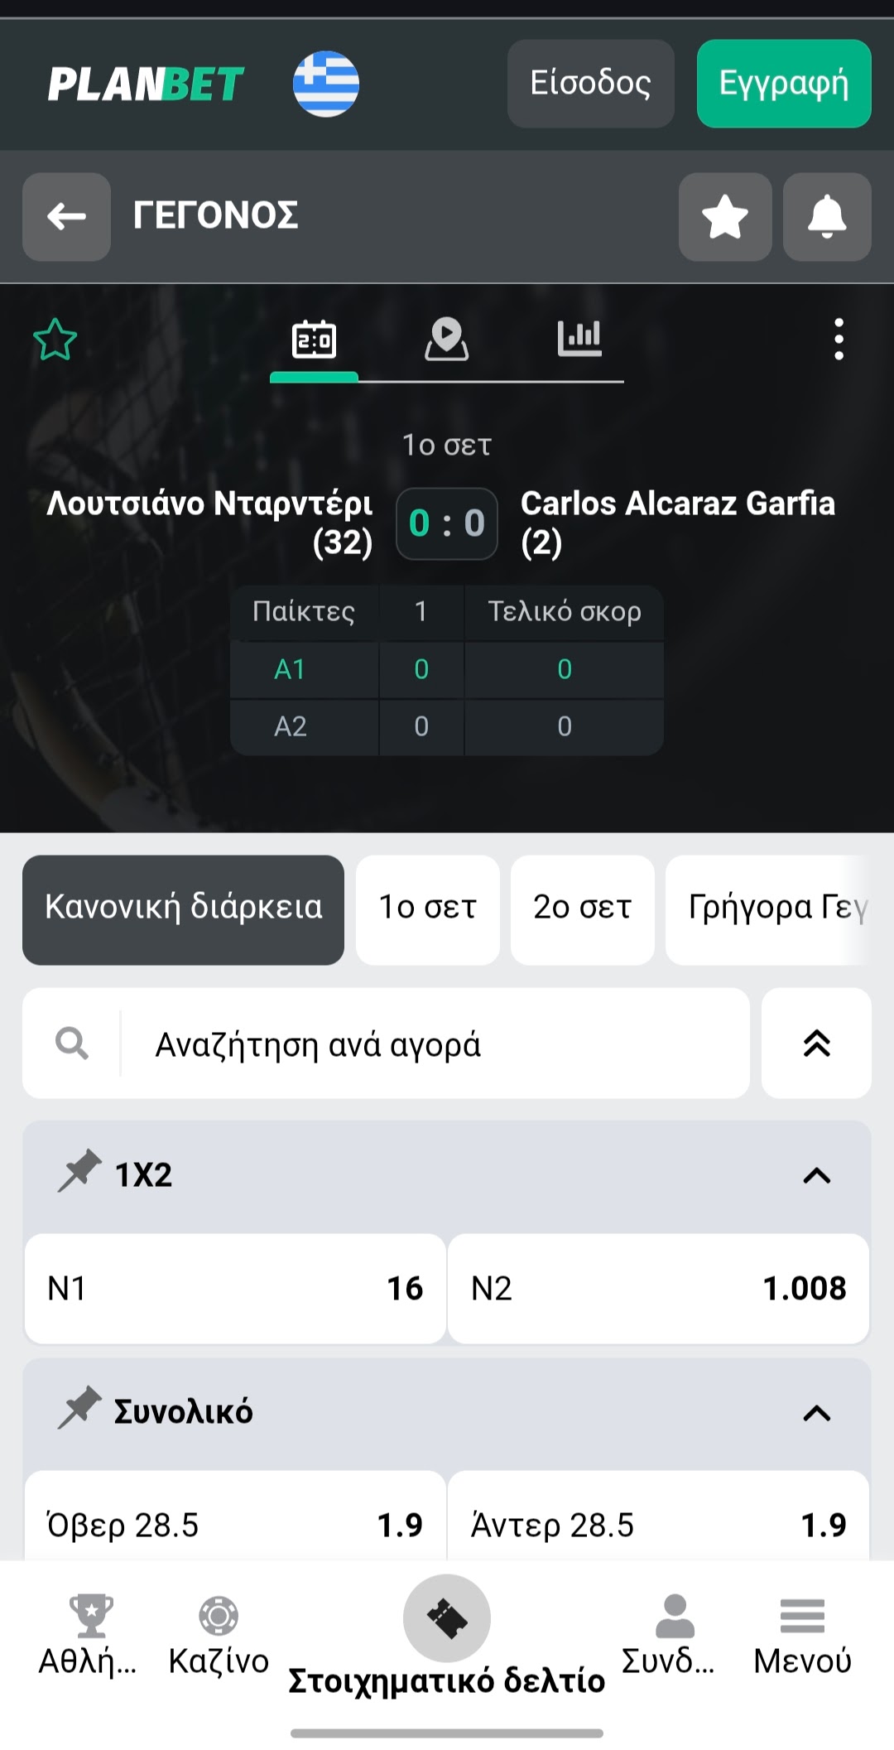Open the Στοιχηματικό δελτίο bet slip icon

447,1617
